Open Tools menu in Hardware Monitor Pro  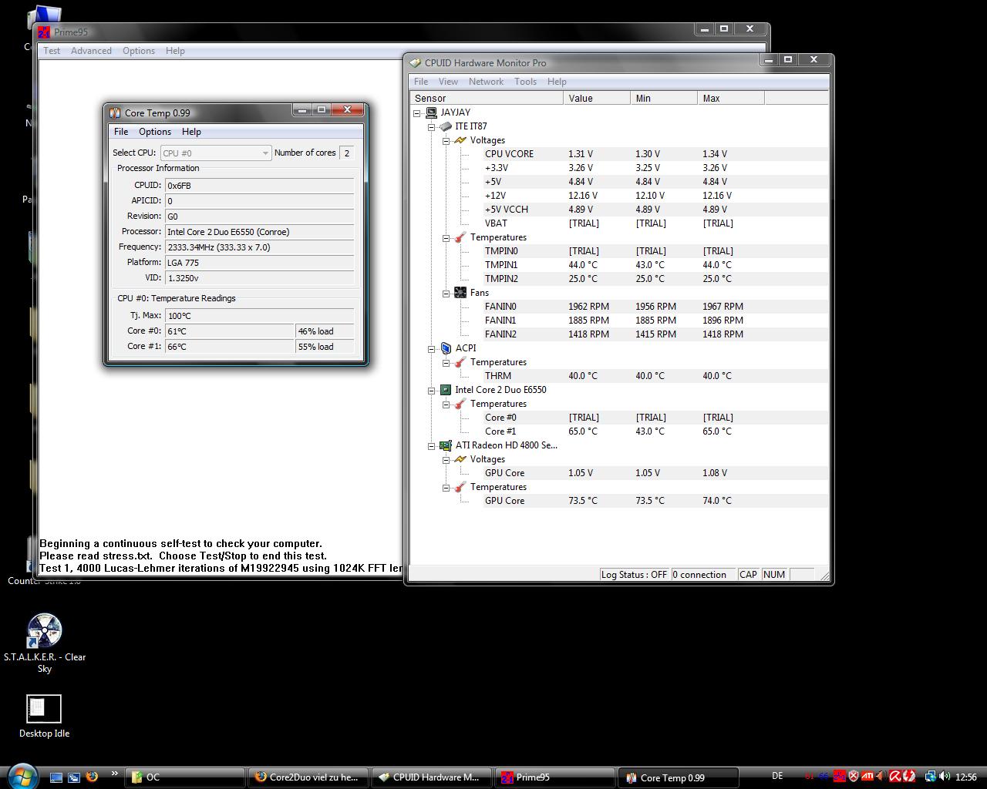pyautogui.click(x=525, y=82)
